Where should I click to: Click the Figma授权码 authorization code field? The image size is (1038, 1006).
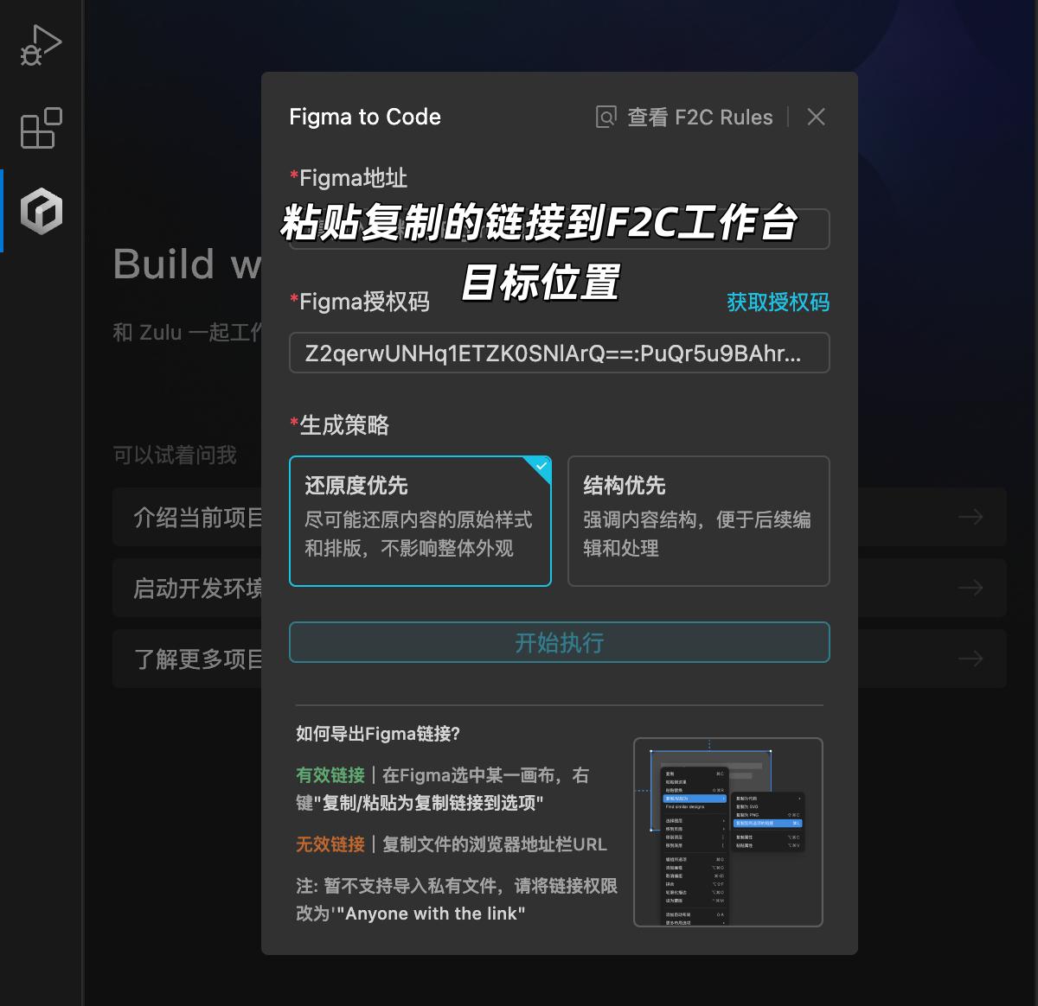point(559,353)
